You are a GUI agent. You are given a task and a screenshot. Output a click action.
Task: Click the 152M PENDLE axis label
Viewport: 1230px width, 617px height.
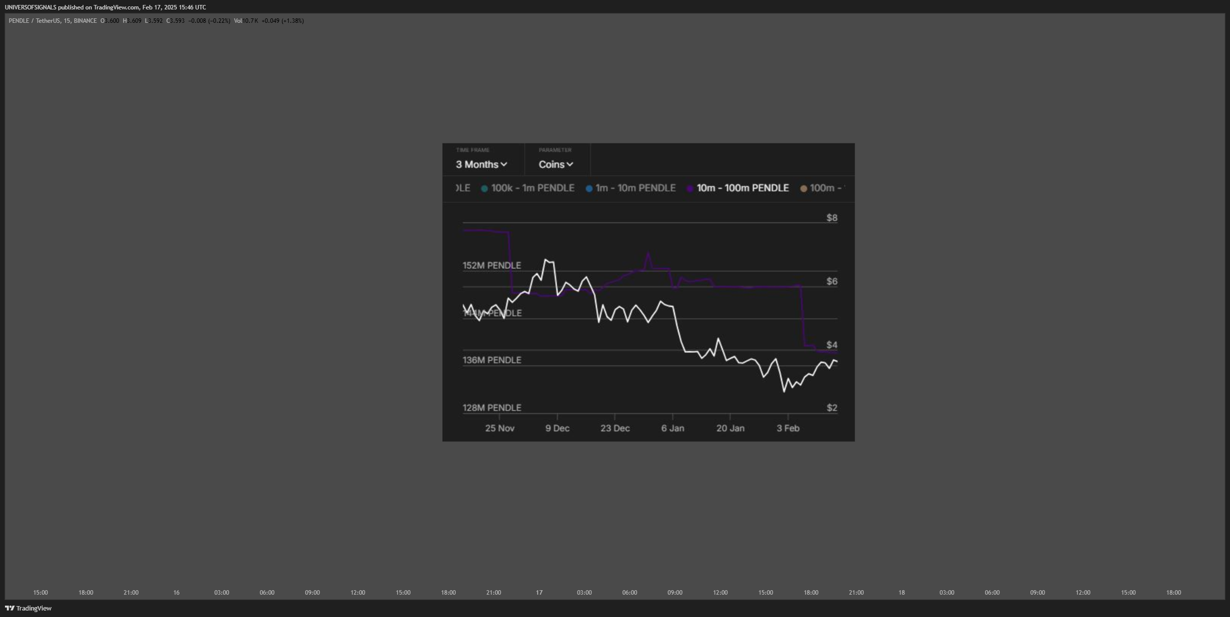click(x=492, y=265)
